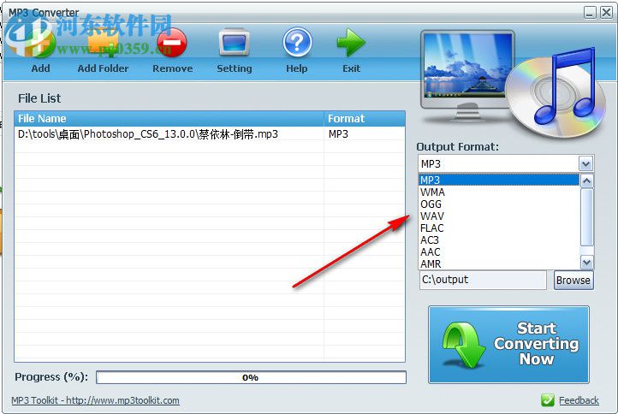Click the Feedback link
Screen dimensions: 618x414
[x=579, y=400]
